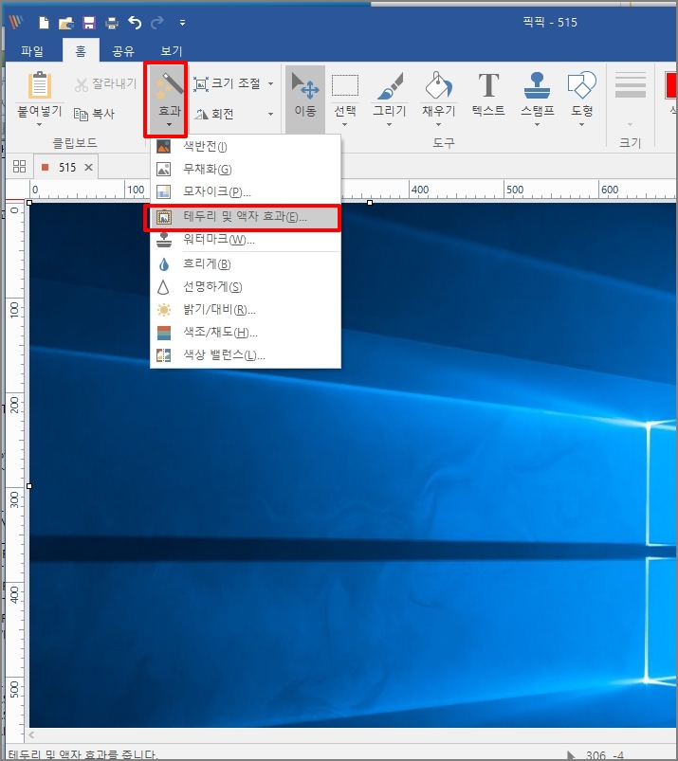Expand the 선택 tool dropdown arrow

pos(345,125)
